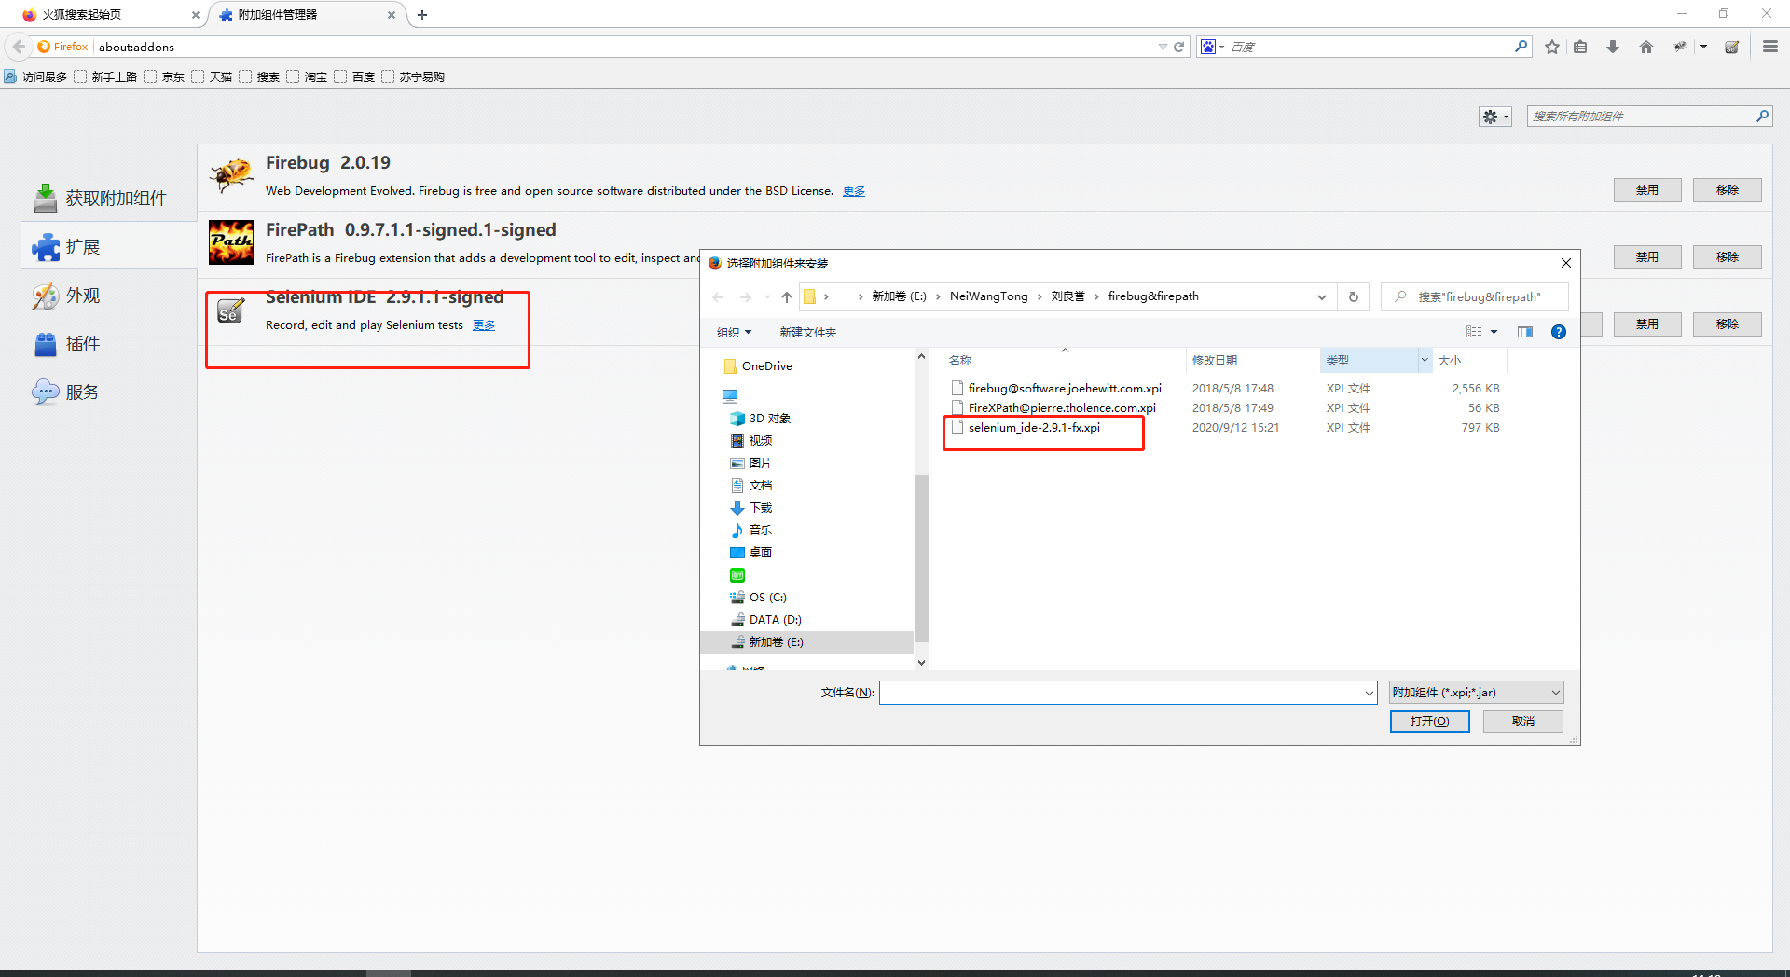1790x977 pixels.
Task: Click the 打开(O) button
Action: (1429, 721)
